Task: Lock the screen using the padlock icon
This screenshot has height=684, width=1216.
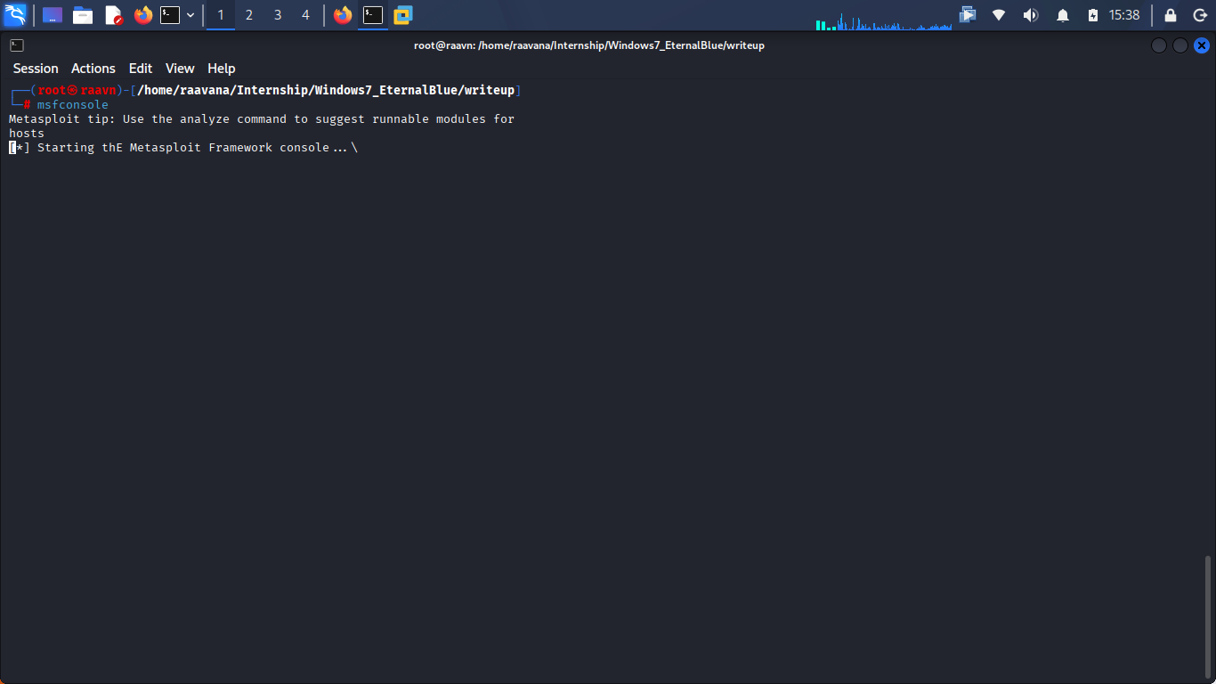Action: pyautogui.click(x=1171, y=15)
